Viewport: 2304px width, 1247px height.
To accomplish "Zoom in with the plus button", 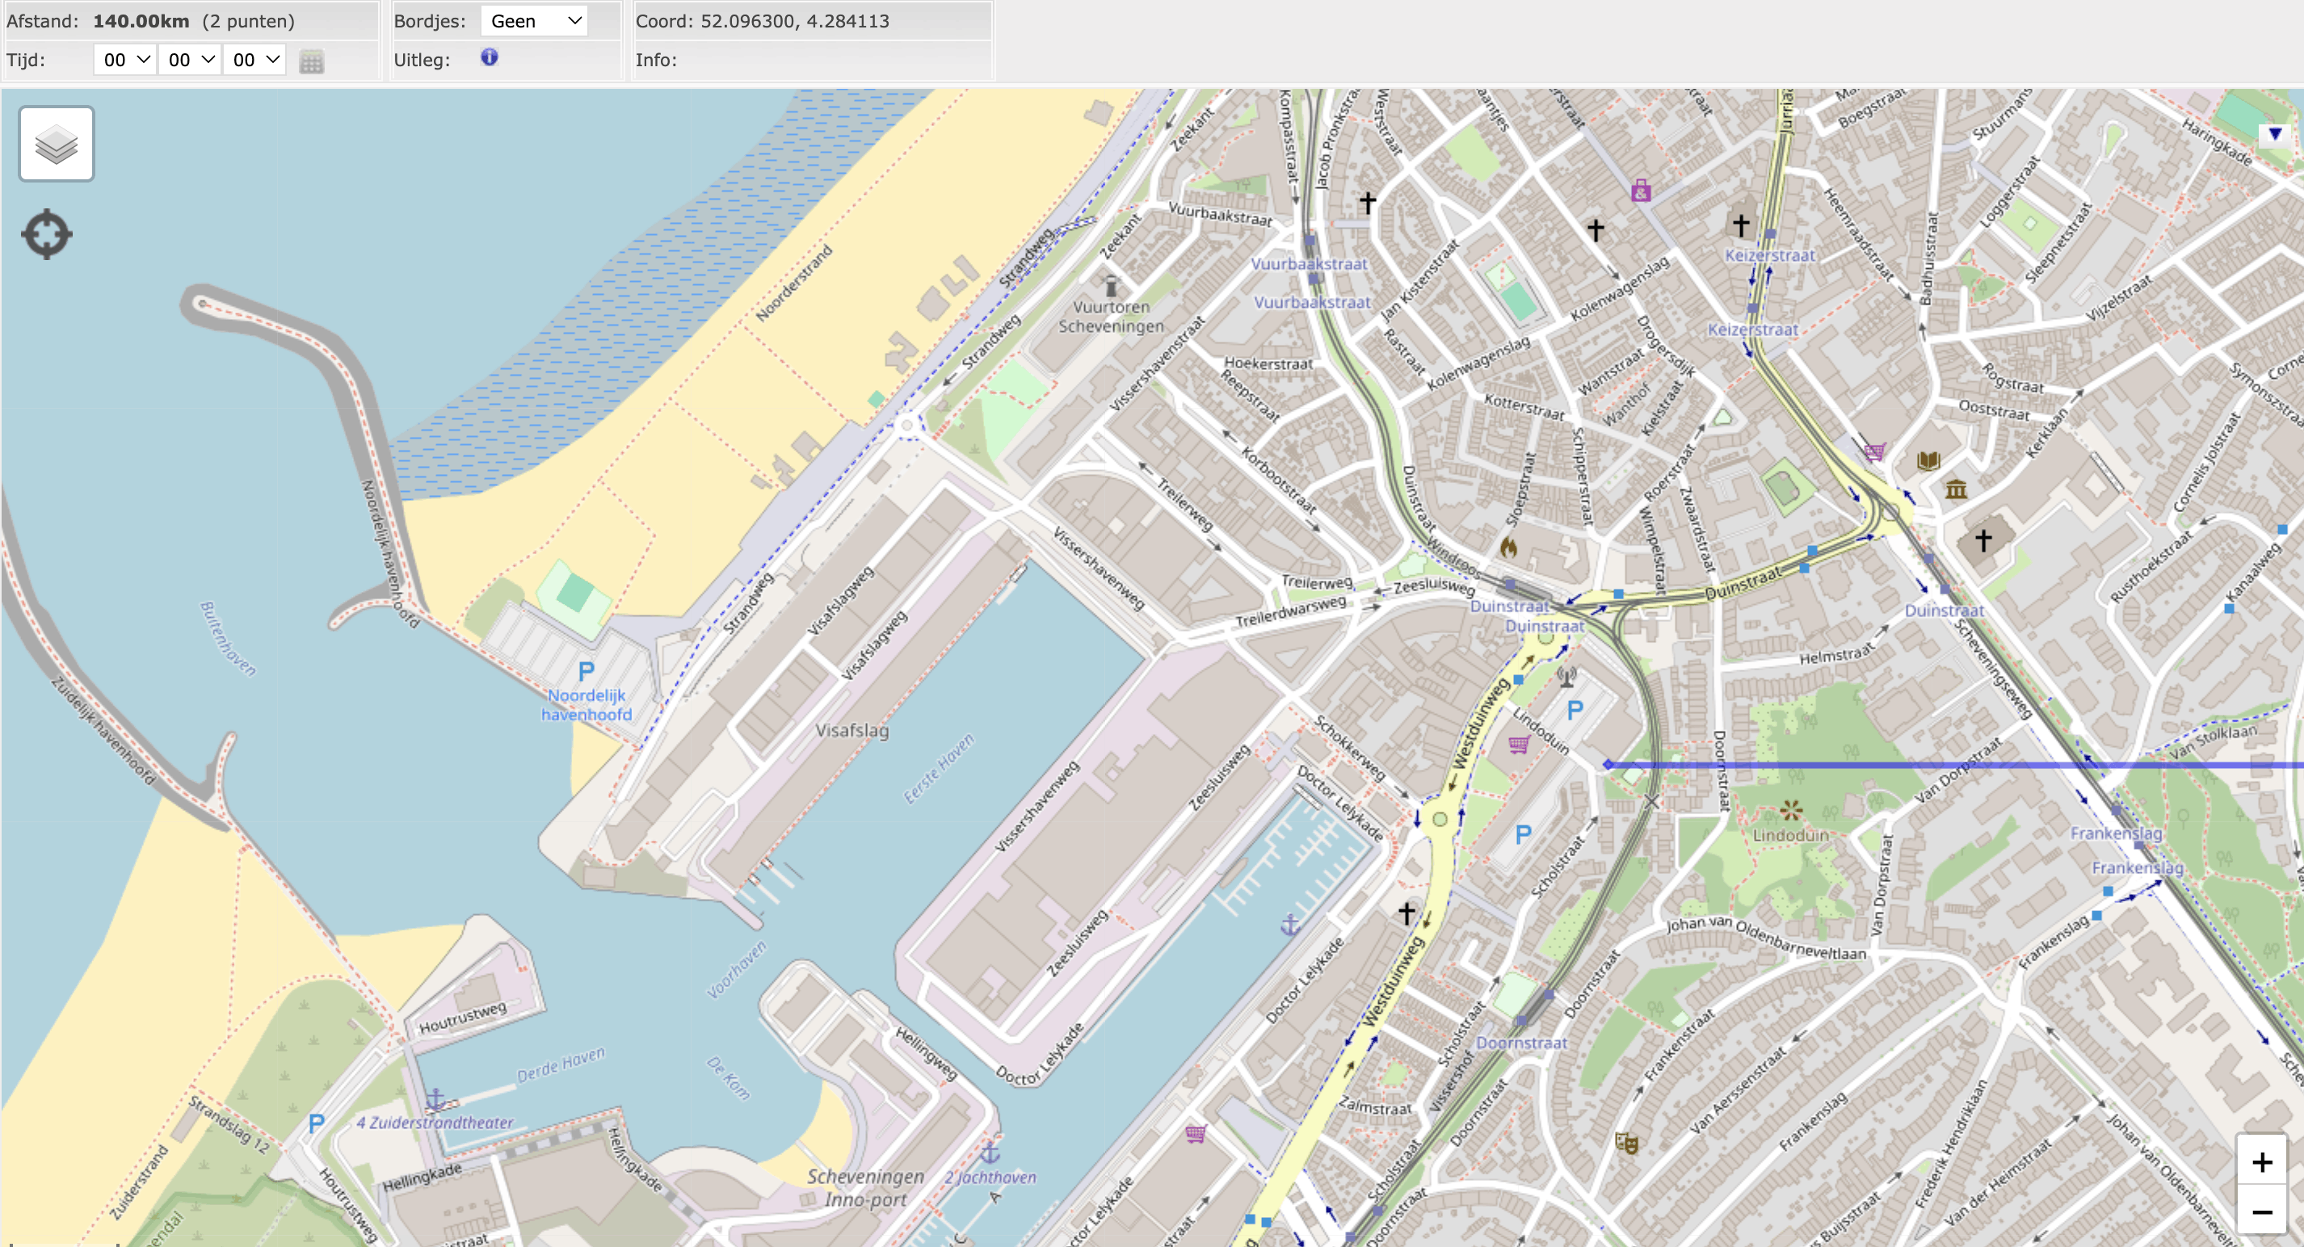I will pyautogui.click(x=2262, y=1161).
